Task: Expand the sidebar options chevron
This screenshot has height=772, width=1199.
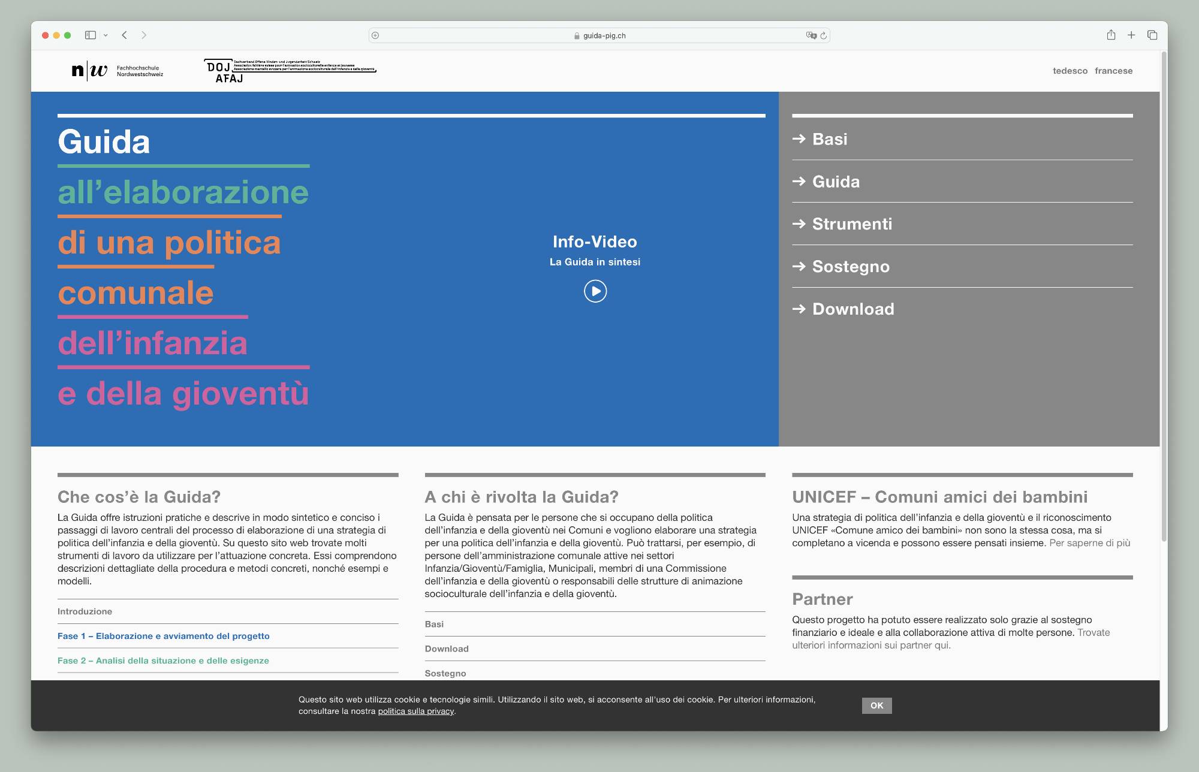Action: tap(106, 35)
